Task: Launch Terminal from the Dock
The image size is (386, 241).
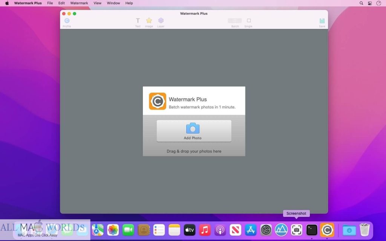Action: (x=312, y=230)
